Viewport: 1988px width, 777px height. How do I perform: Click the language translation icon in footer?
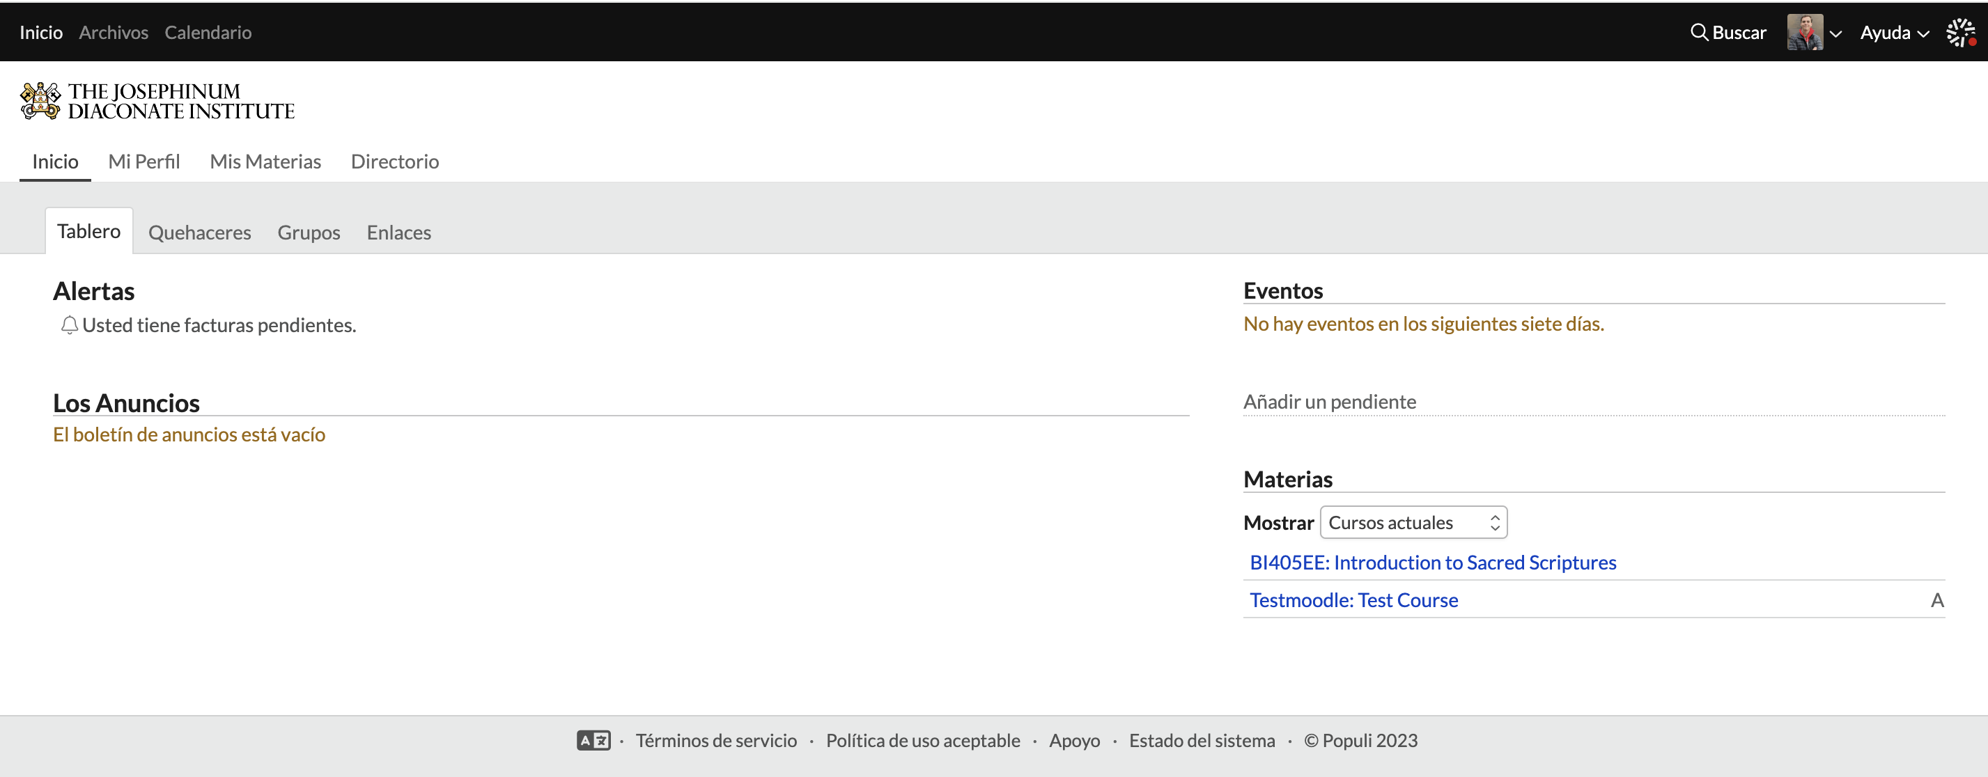click(593, 741)
